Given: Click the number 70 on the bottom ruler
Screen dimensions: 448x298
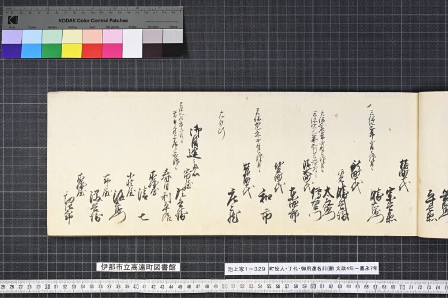Looking at the screenshot, I should click(x=402, y=287).
